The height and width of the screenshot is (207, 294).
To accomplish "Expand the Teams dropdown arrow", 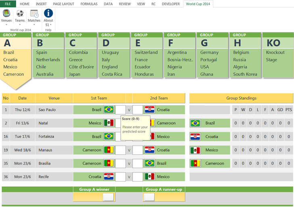I will click(x=20, y=25).
